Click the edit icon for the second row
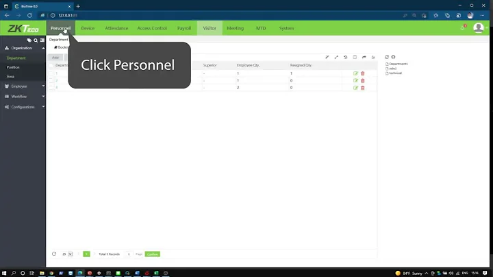This screenshot has height=277, width=493. pyautogui.click(x=355, y=81)
